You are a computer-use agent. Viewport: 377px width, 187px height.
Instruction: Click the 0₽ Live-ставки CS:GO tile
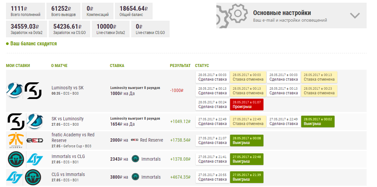click(x=150, y=29)
